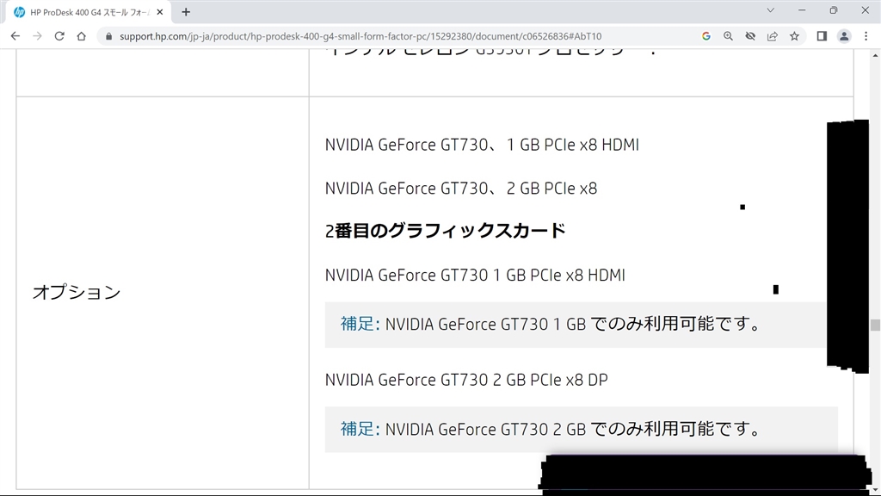Toggle the browser side panel
Image resolution: width=881 pixels, height=496 pixels.
[x=822, y=36]
